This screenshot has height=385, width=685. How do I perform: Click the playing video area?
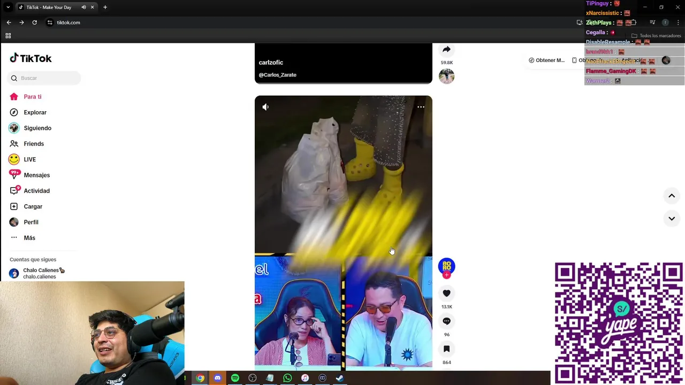coord(343,233)
